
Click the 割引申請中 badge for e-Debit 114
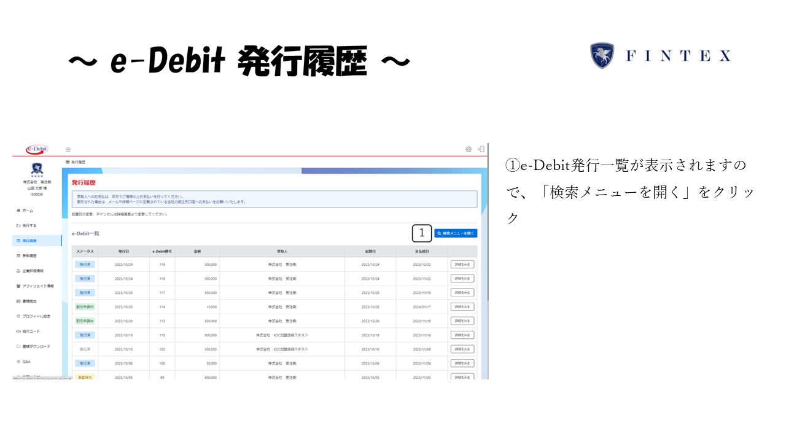85,307
